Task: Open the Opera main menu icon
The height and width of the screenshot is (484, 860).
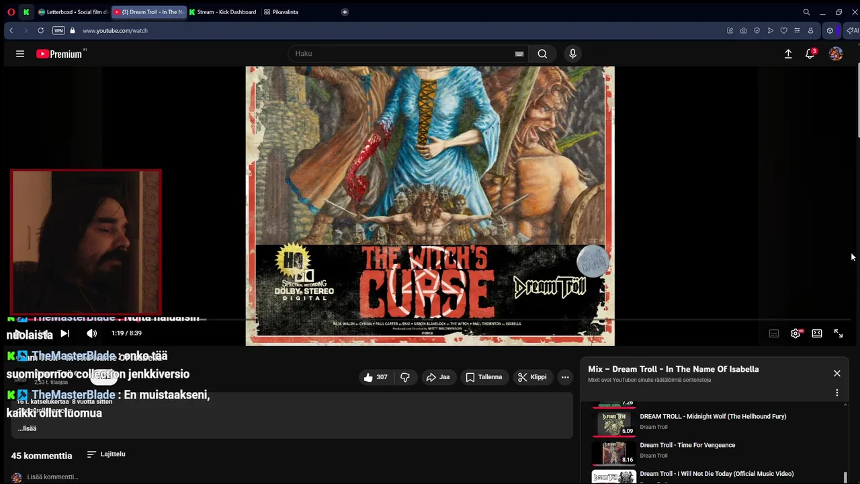Action: pyautogui.click(x=11, y=12)
